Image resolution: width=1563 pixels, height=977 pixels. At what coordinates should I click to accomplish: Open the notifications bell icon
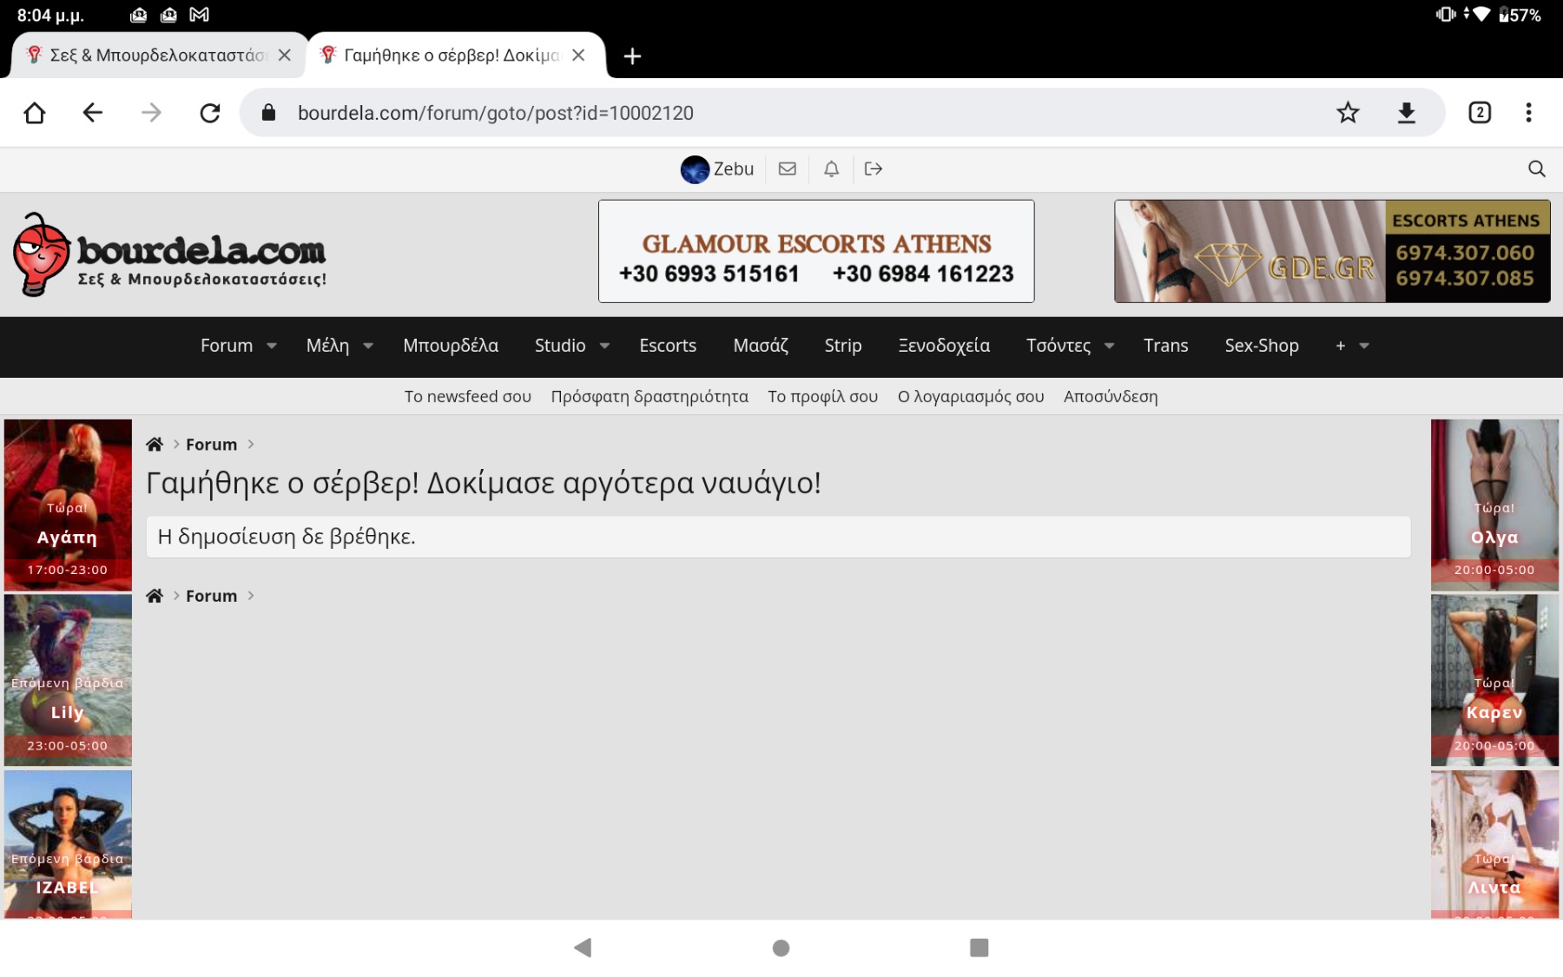831,169
